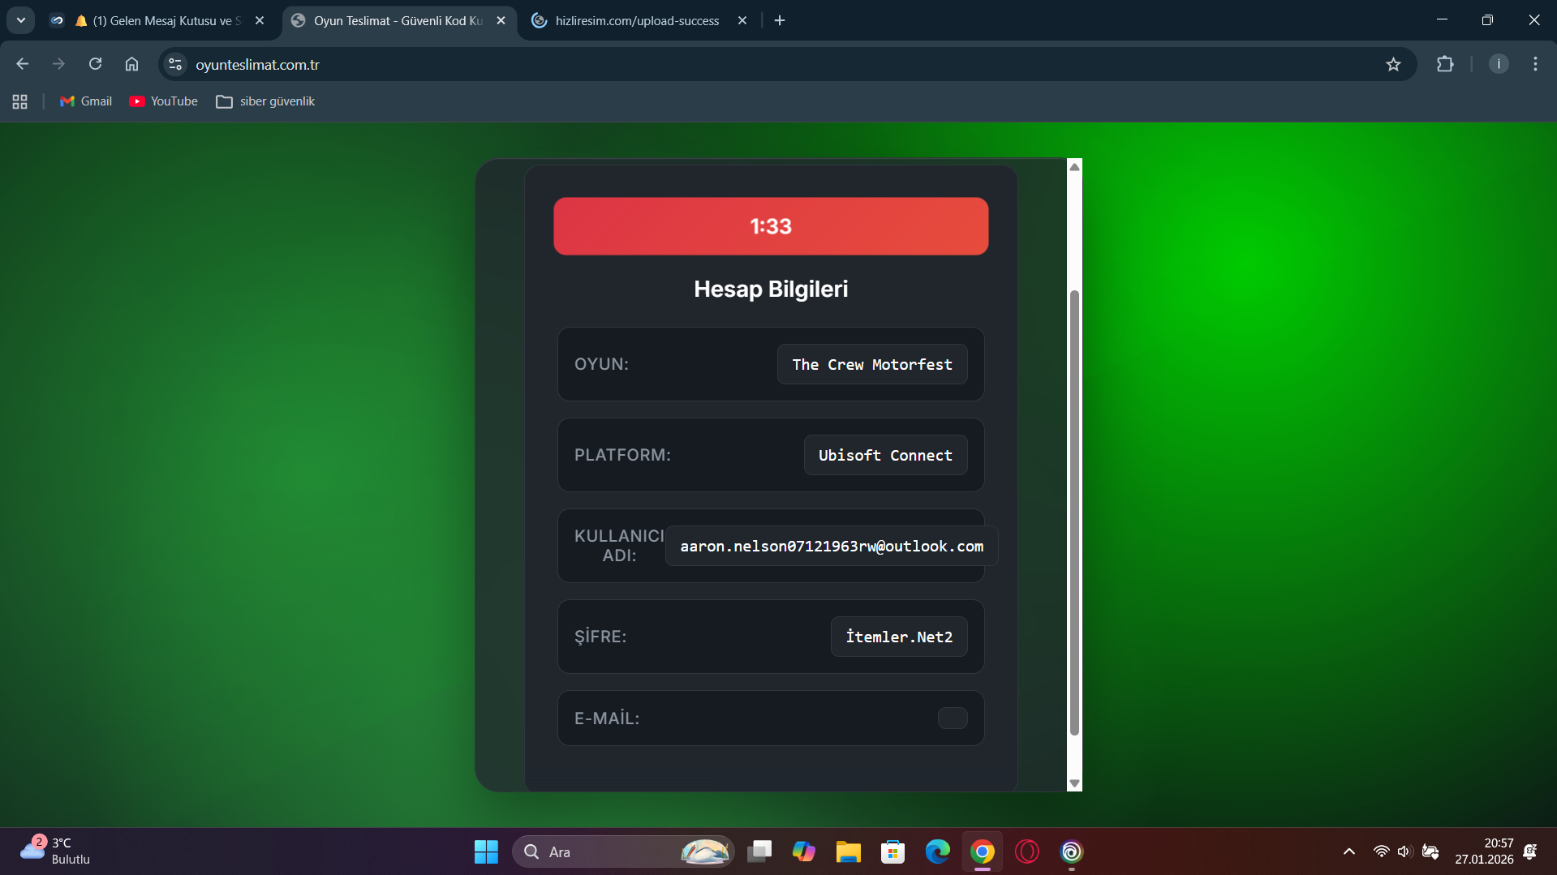
Task: Open the weather widget showing 3°C
Action: (x=55, y=851)
